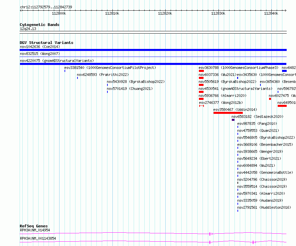Click the 112840k ruler position

click(x=271, y=13)
